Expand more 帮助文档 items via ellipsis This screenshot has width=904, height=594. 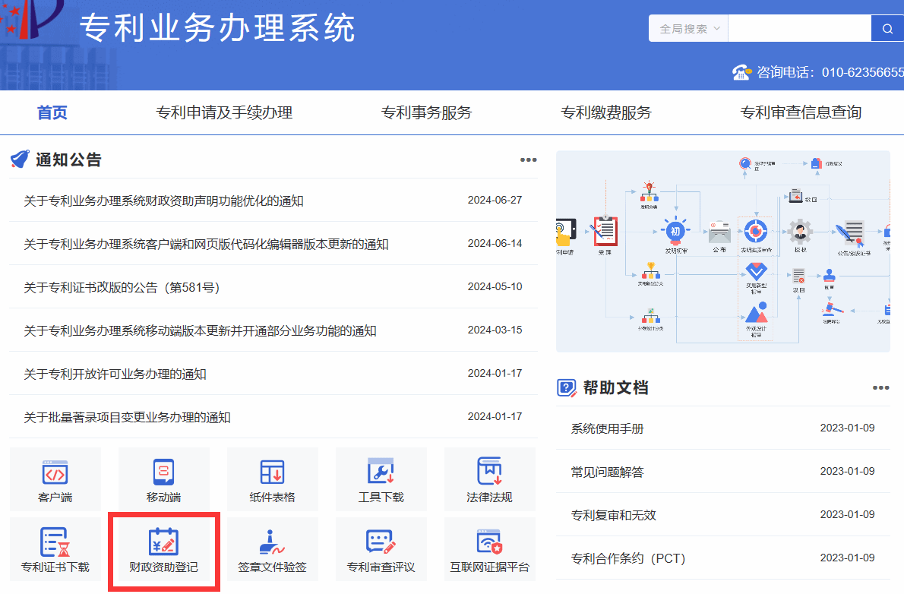pyautogui.click(x=880, y=387)
